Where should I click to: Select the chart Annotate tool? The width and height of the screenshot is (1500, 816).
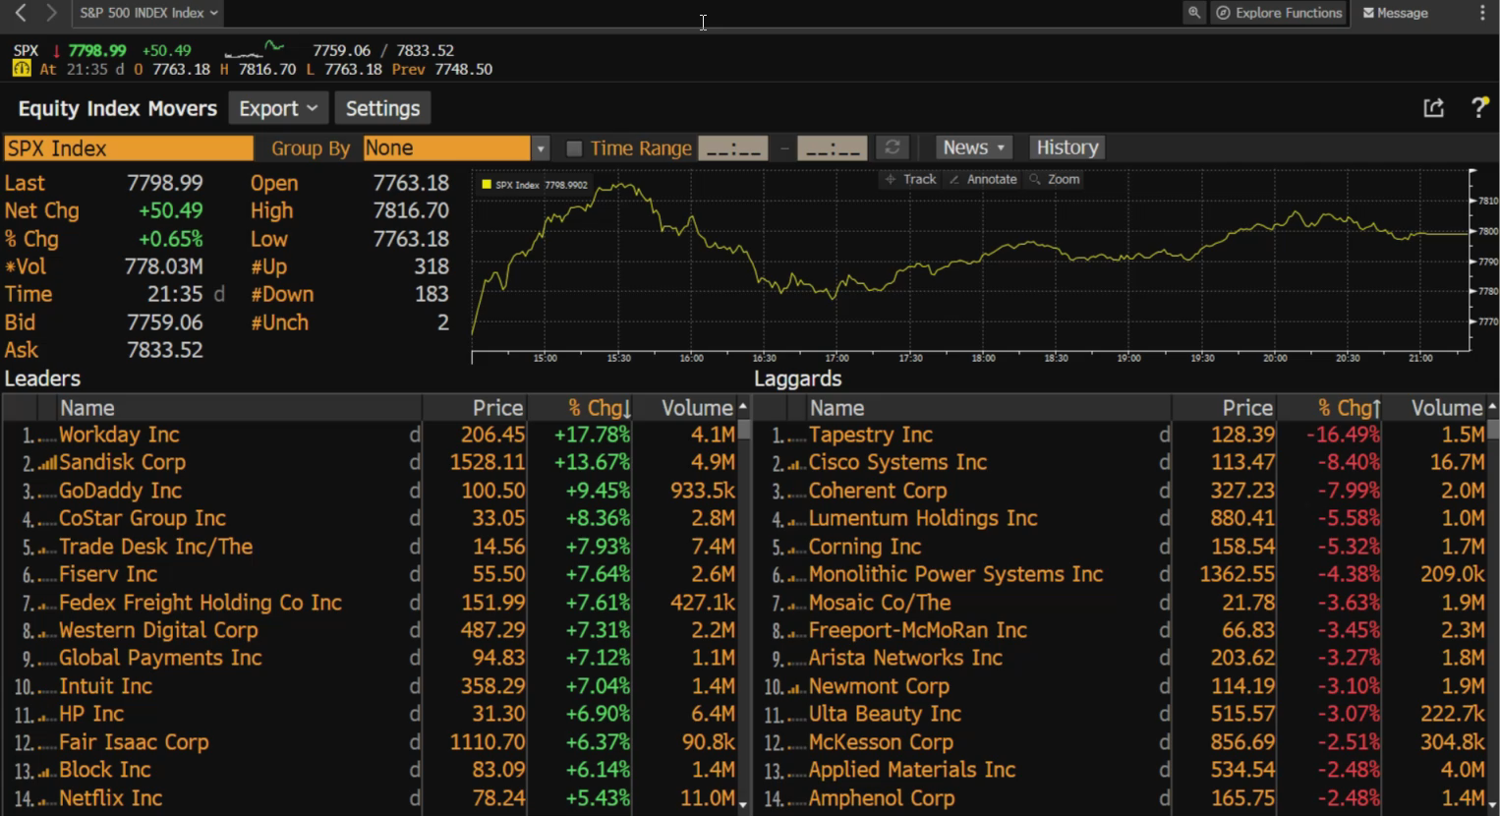[x=983, y=179]
